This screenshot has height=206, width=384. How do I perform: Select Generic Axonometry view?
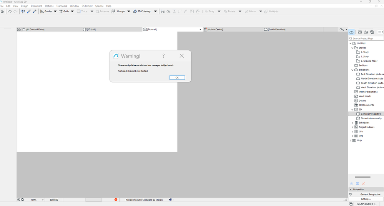[x=371, y=118]
